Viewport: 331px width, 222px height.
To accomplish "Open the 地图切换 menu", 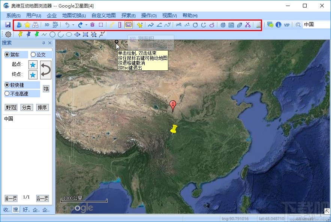I will point(74,15).
